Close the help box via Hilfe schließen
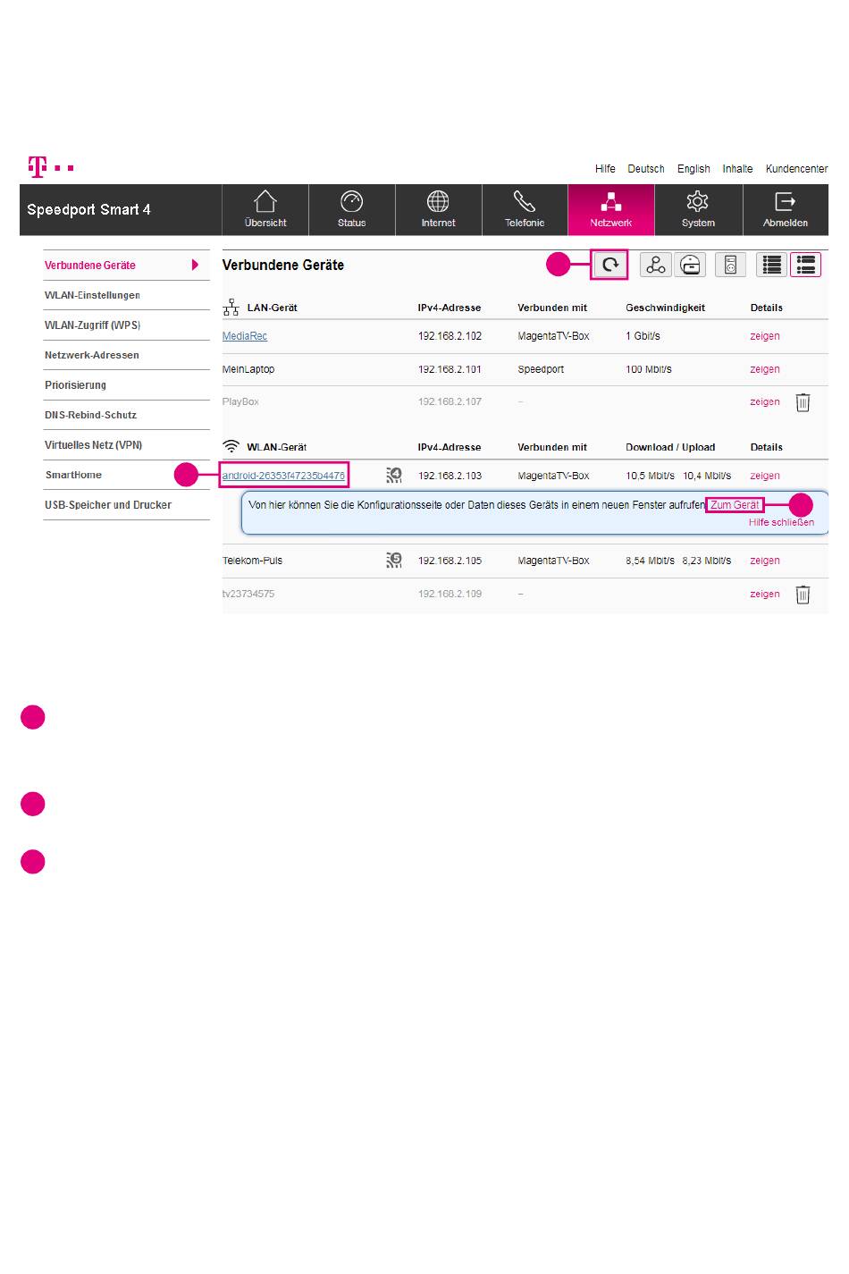The image size is (849, 1274). pos(781,522)
